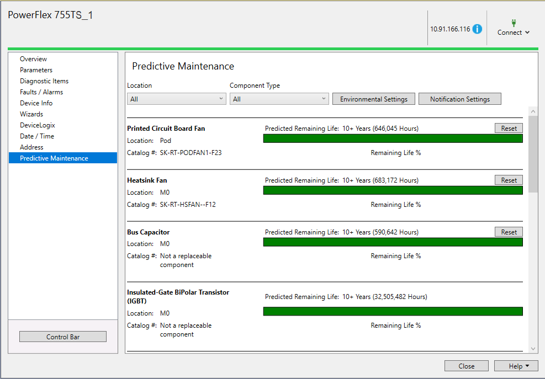Open the Parameters page

coord(63,70)
